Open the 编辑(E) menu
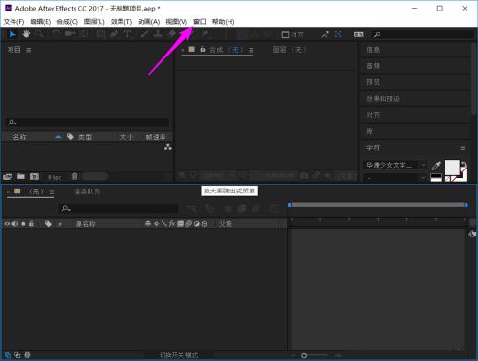Screen dimensions: 478x361 [x=40, y=22]
